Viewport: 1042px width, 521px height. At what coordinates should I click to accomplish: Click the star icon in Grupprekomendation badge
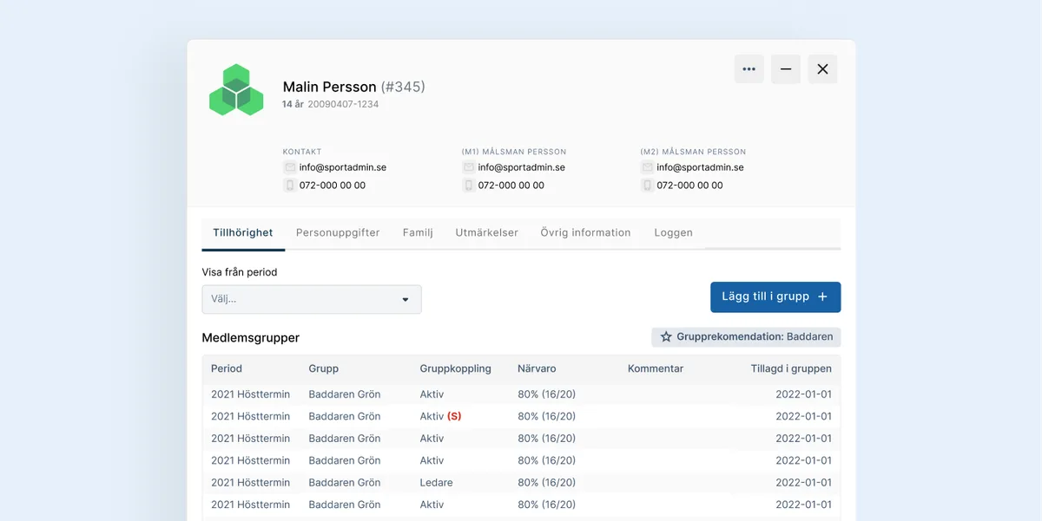pyautogui.click(x=666, y=336)
